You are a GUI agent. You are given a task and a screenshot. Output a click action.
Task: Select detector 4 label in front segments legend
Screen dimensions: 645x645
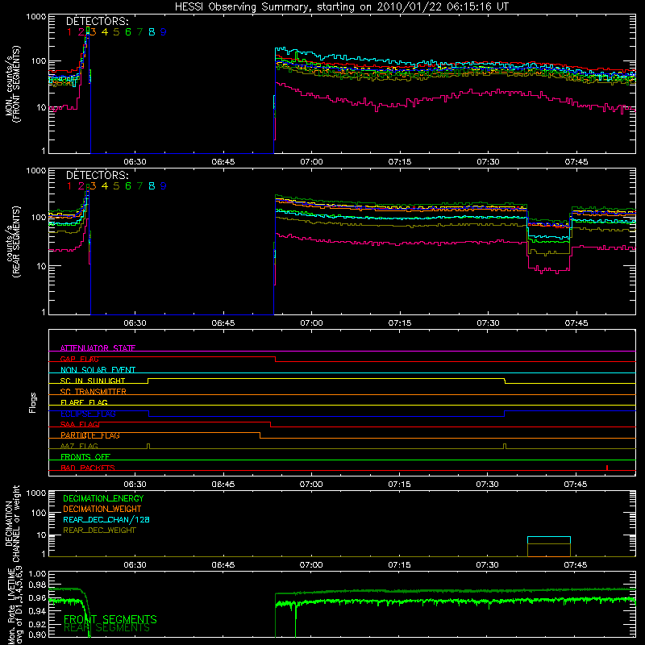click(x=105, y=32)
